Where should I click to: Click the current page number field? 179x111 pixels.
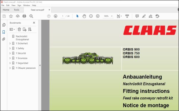pos(63,16)
